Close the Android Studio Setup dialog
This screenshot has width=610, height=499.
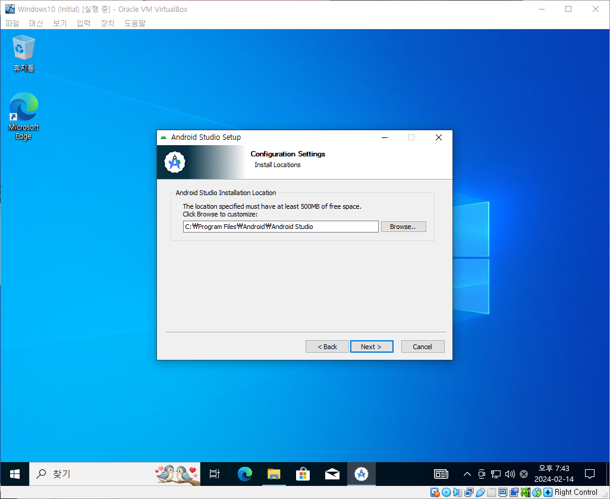[x=438, y=137]
